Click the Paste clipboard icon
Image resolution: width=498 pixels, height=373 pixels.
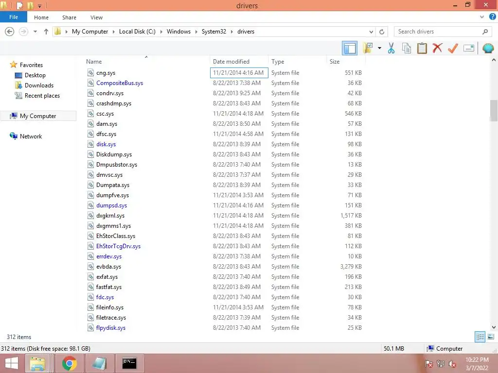coord(422,48)
